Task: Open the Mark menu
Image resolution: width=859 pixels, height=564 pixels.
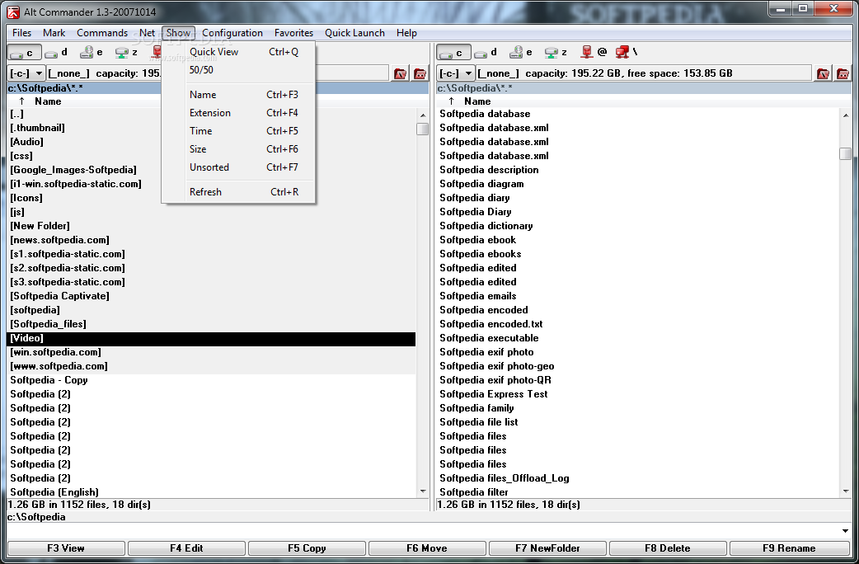Action: (54, 33)
